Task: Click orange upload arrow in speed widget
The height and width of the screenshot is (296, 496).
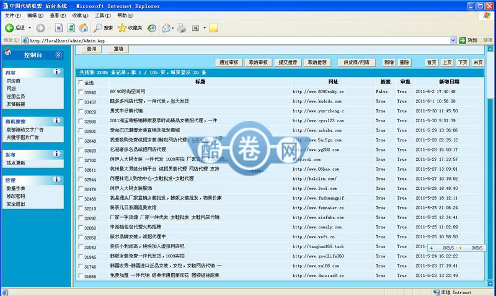Action: (x=460, y=248)
